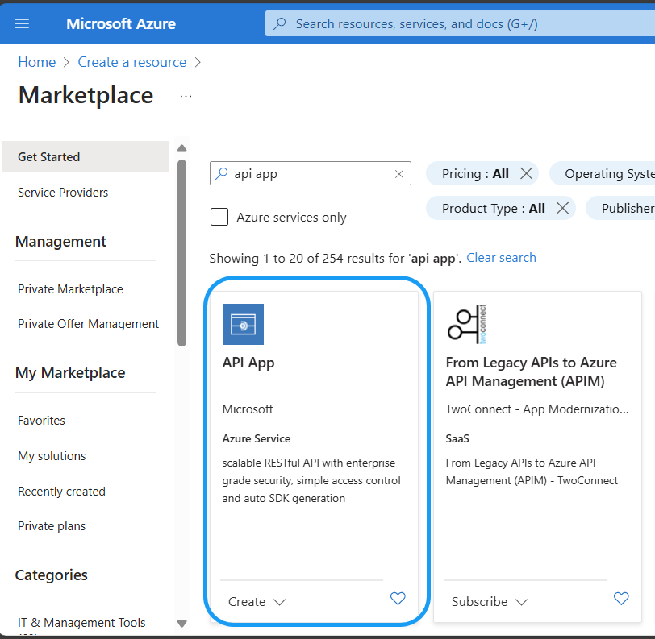Open Private Marketplace

[x=70, y=288]
